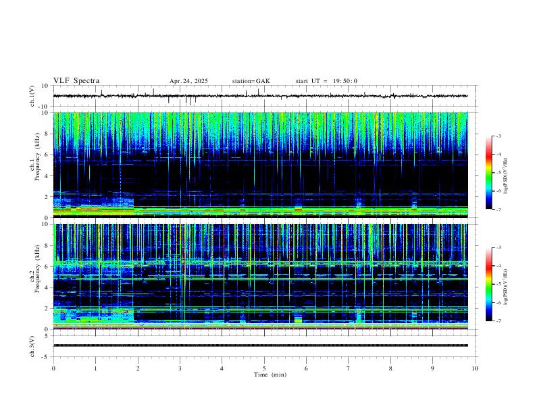The width and height of the screenshot is (535, 413).
Task: Click the ch.1 colorbar "log(PSD)" label
Action: [x=506, y=176]
